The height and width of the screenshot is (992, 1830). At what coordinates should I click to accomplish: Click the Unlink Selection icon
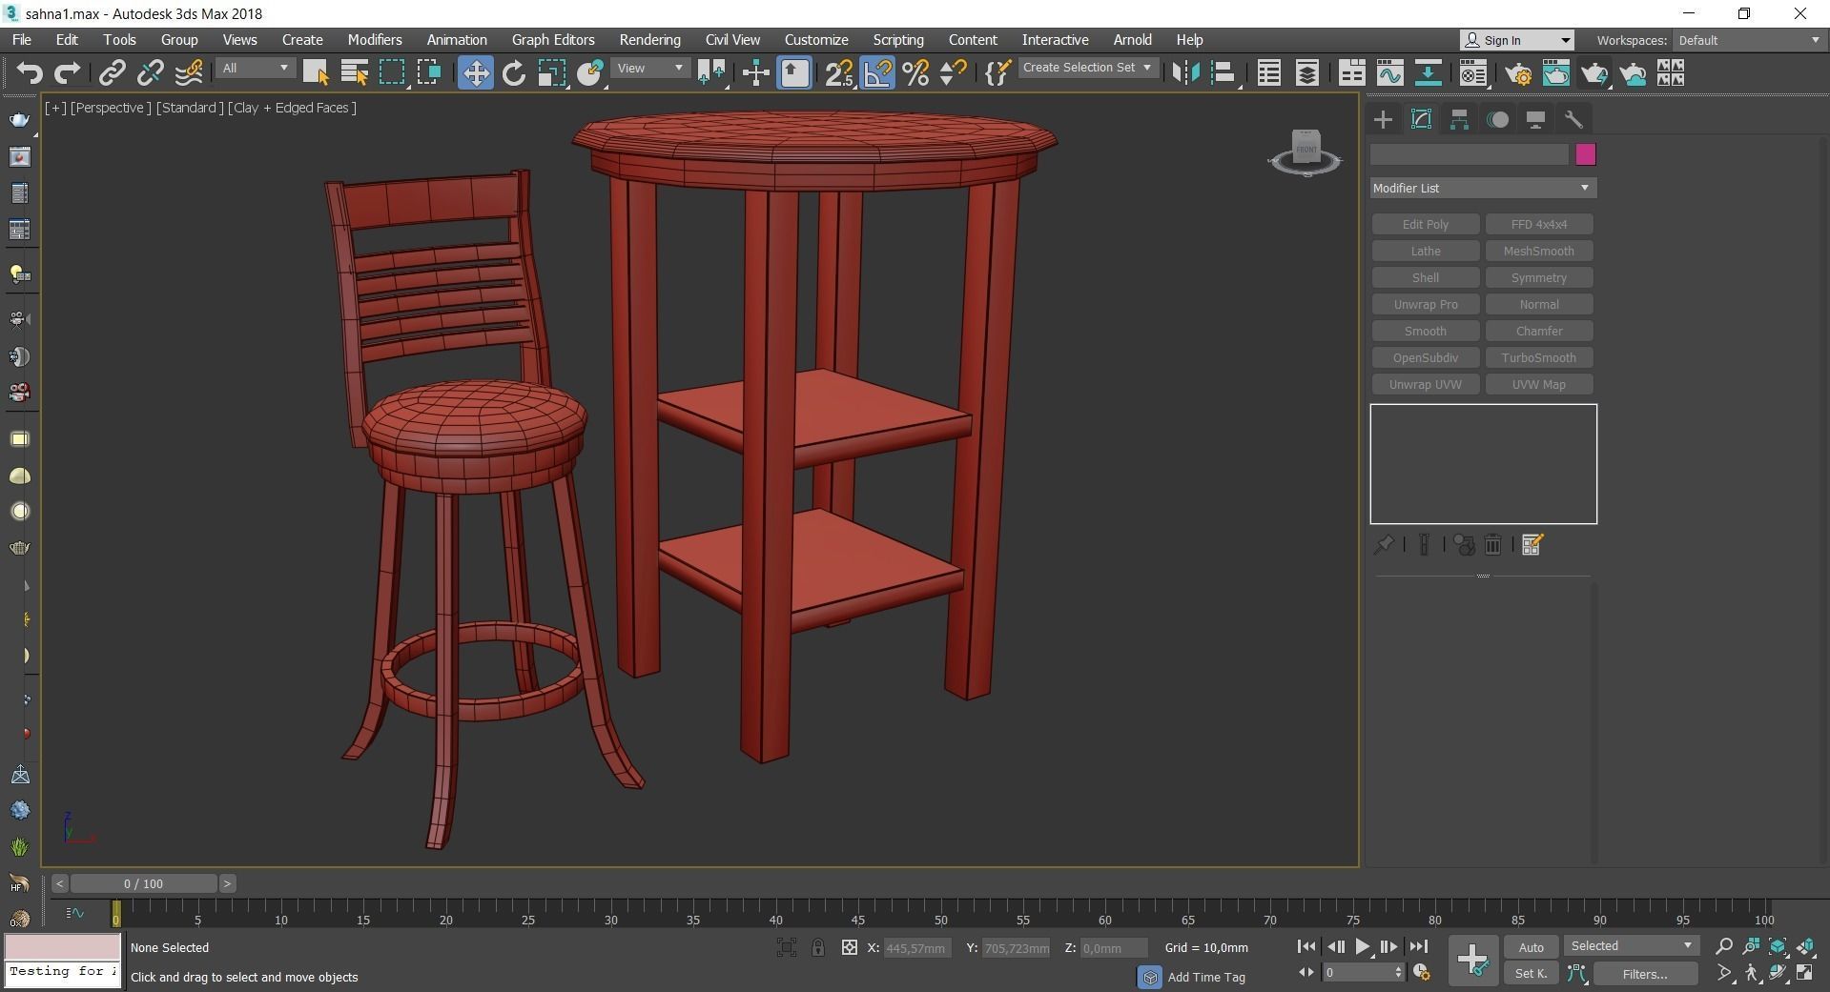[x=150, y=73]
